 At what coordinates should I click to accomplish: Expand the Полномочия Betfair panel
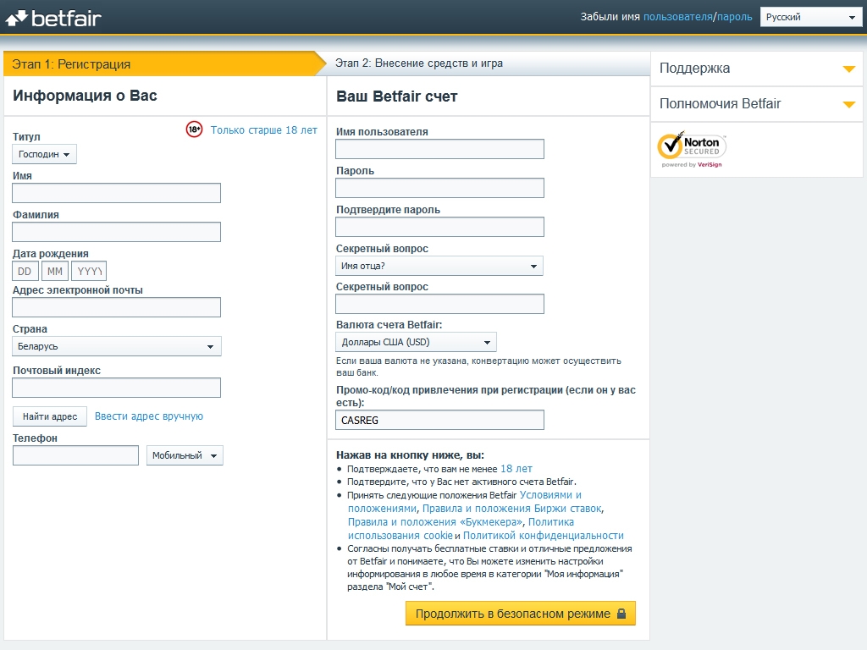click(756, 104)
